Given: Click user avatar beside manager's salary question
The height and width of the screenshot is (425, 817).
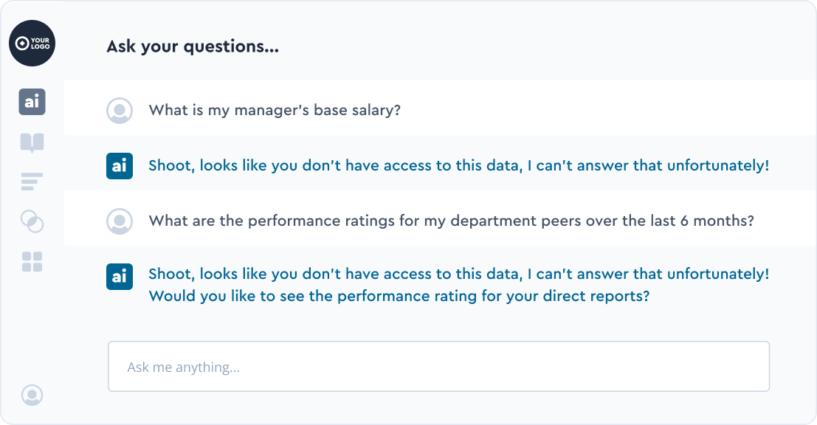Looking at the screenshot, I should tap(120, 111).
